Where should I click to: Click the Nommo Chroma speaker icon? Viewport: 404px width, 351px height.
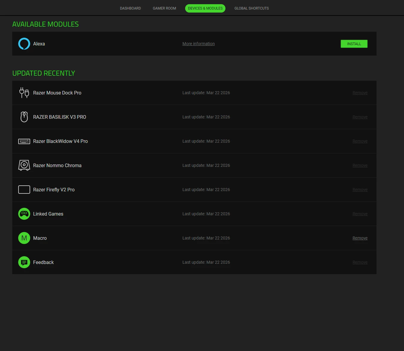[x=24, y=165]
